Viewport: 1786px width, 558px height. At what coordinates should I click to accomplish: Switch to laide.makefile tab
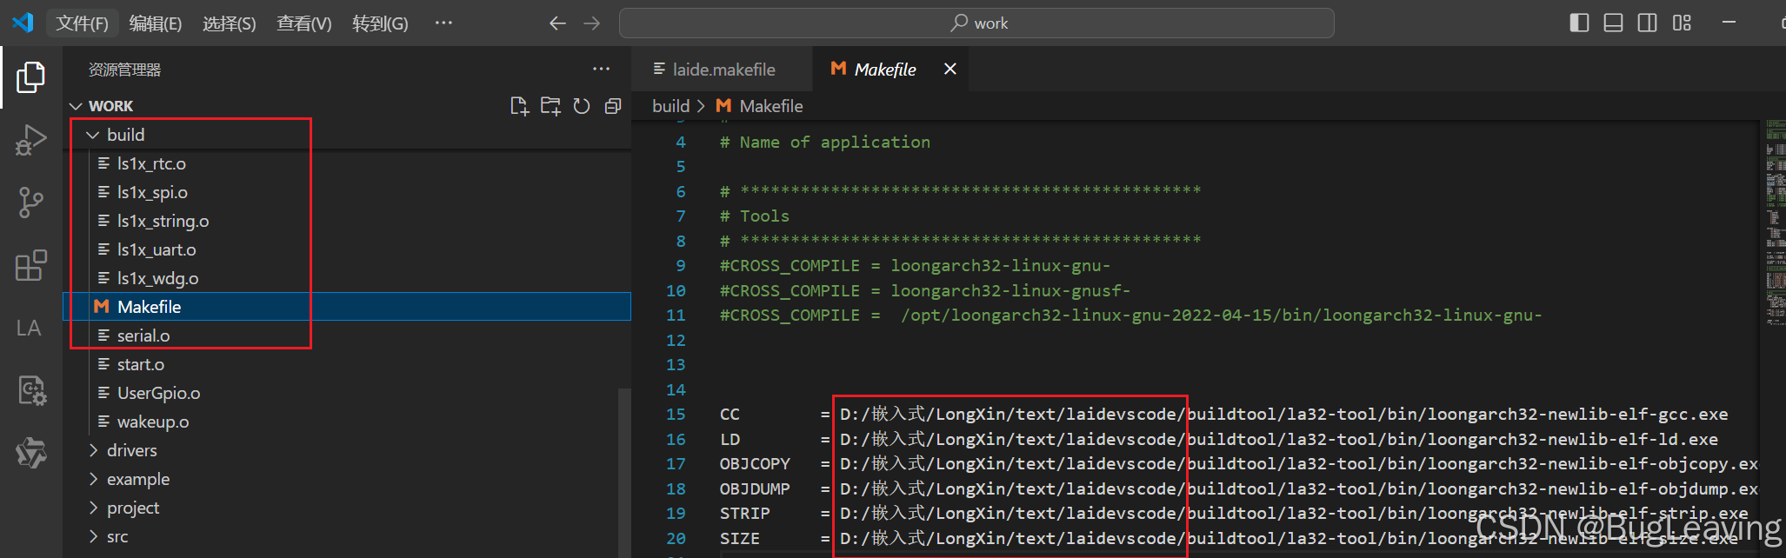[723, 70]
